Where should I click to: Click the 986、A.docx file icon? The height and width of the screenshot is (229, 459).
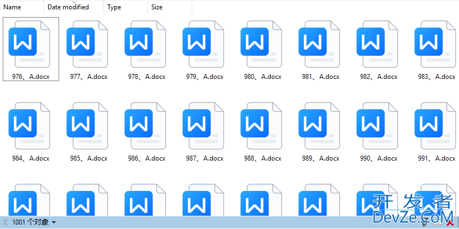click(145, 126)
